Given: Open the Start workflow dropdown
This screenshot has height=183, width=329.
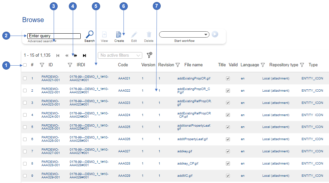Looking at the screenshot, I should pyautogui.click(x=184, y=34).
